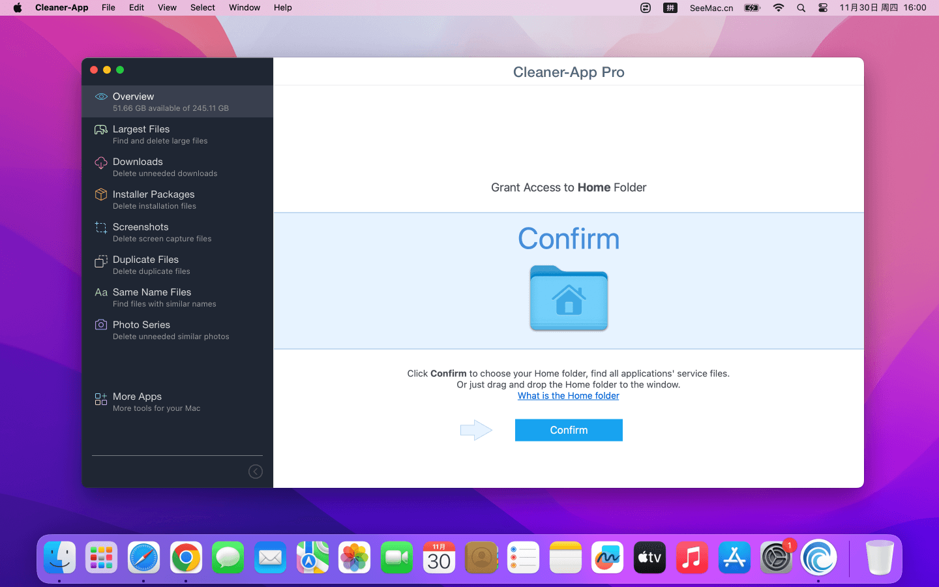Open the Largest Files section
This screenshot has width=939, height=587.
[141, 134]
